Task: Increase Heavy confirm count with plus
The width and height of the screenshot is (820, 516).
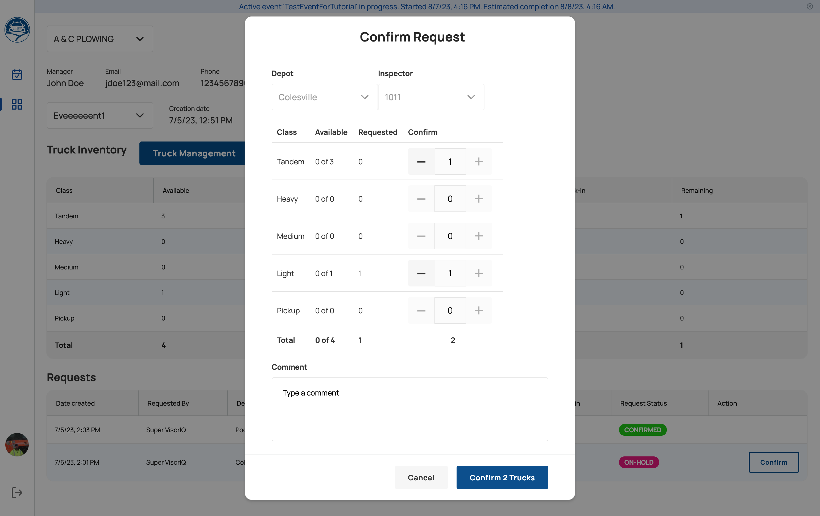Action: coord(479,199)
